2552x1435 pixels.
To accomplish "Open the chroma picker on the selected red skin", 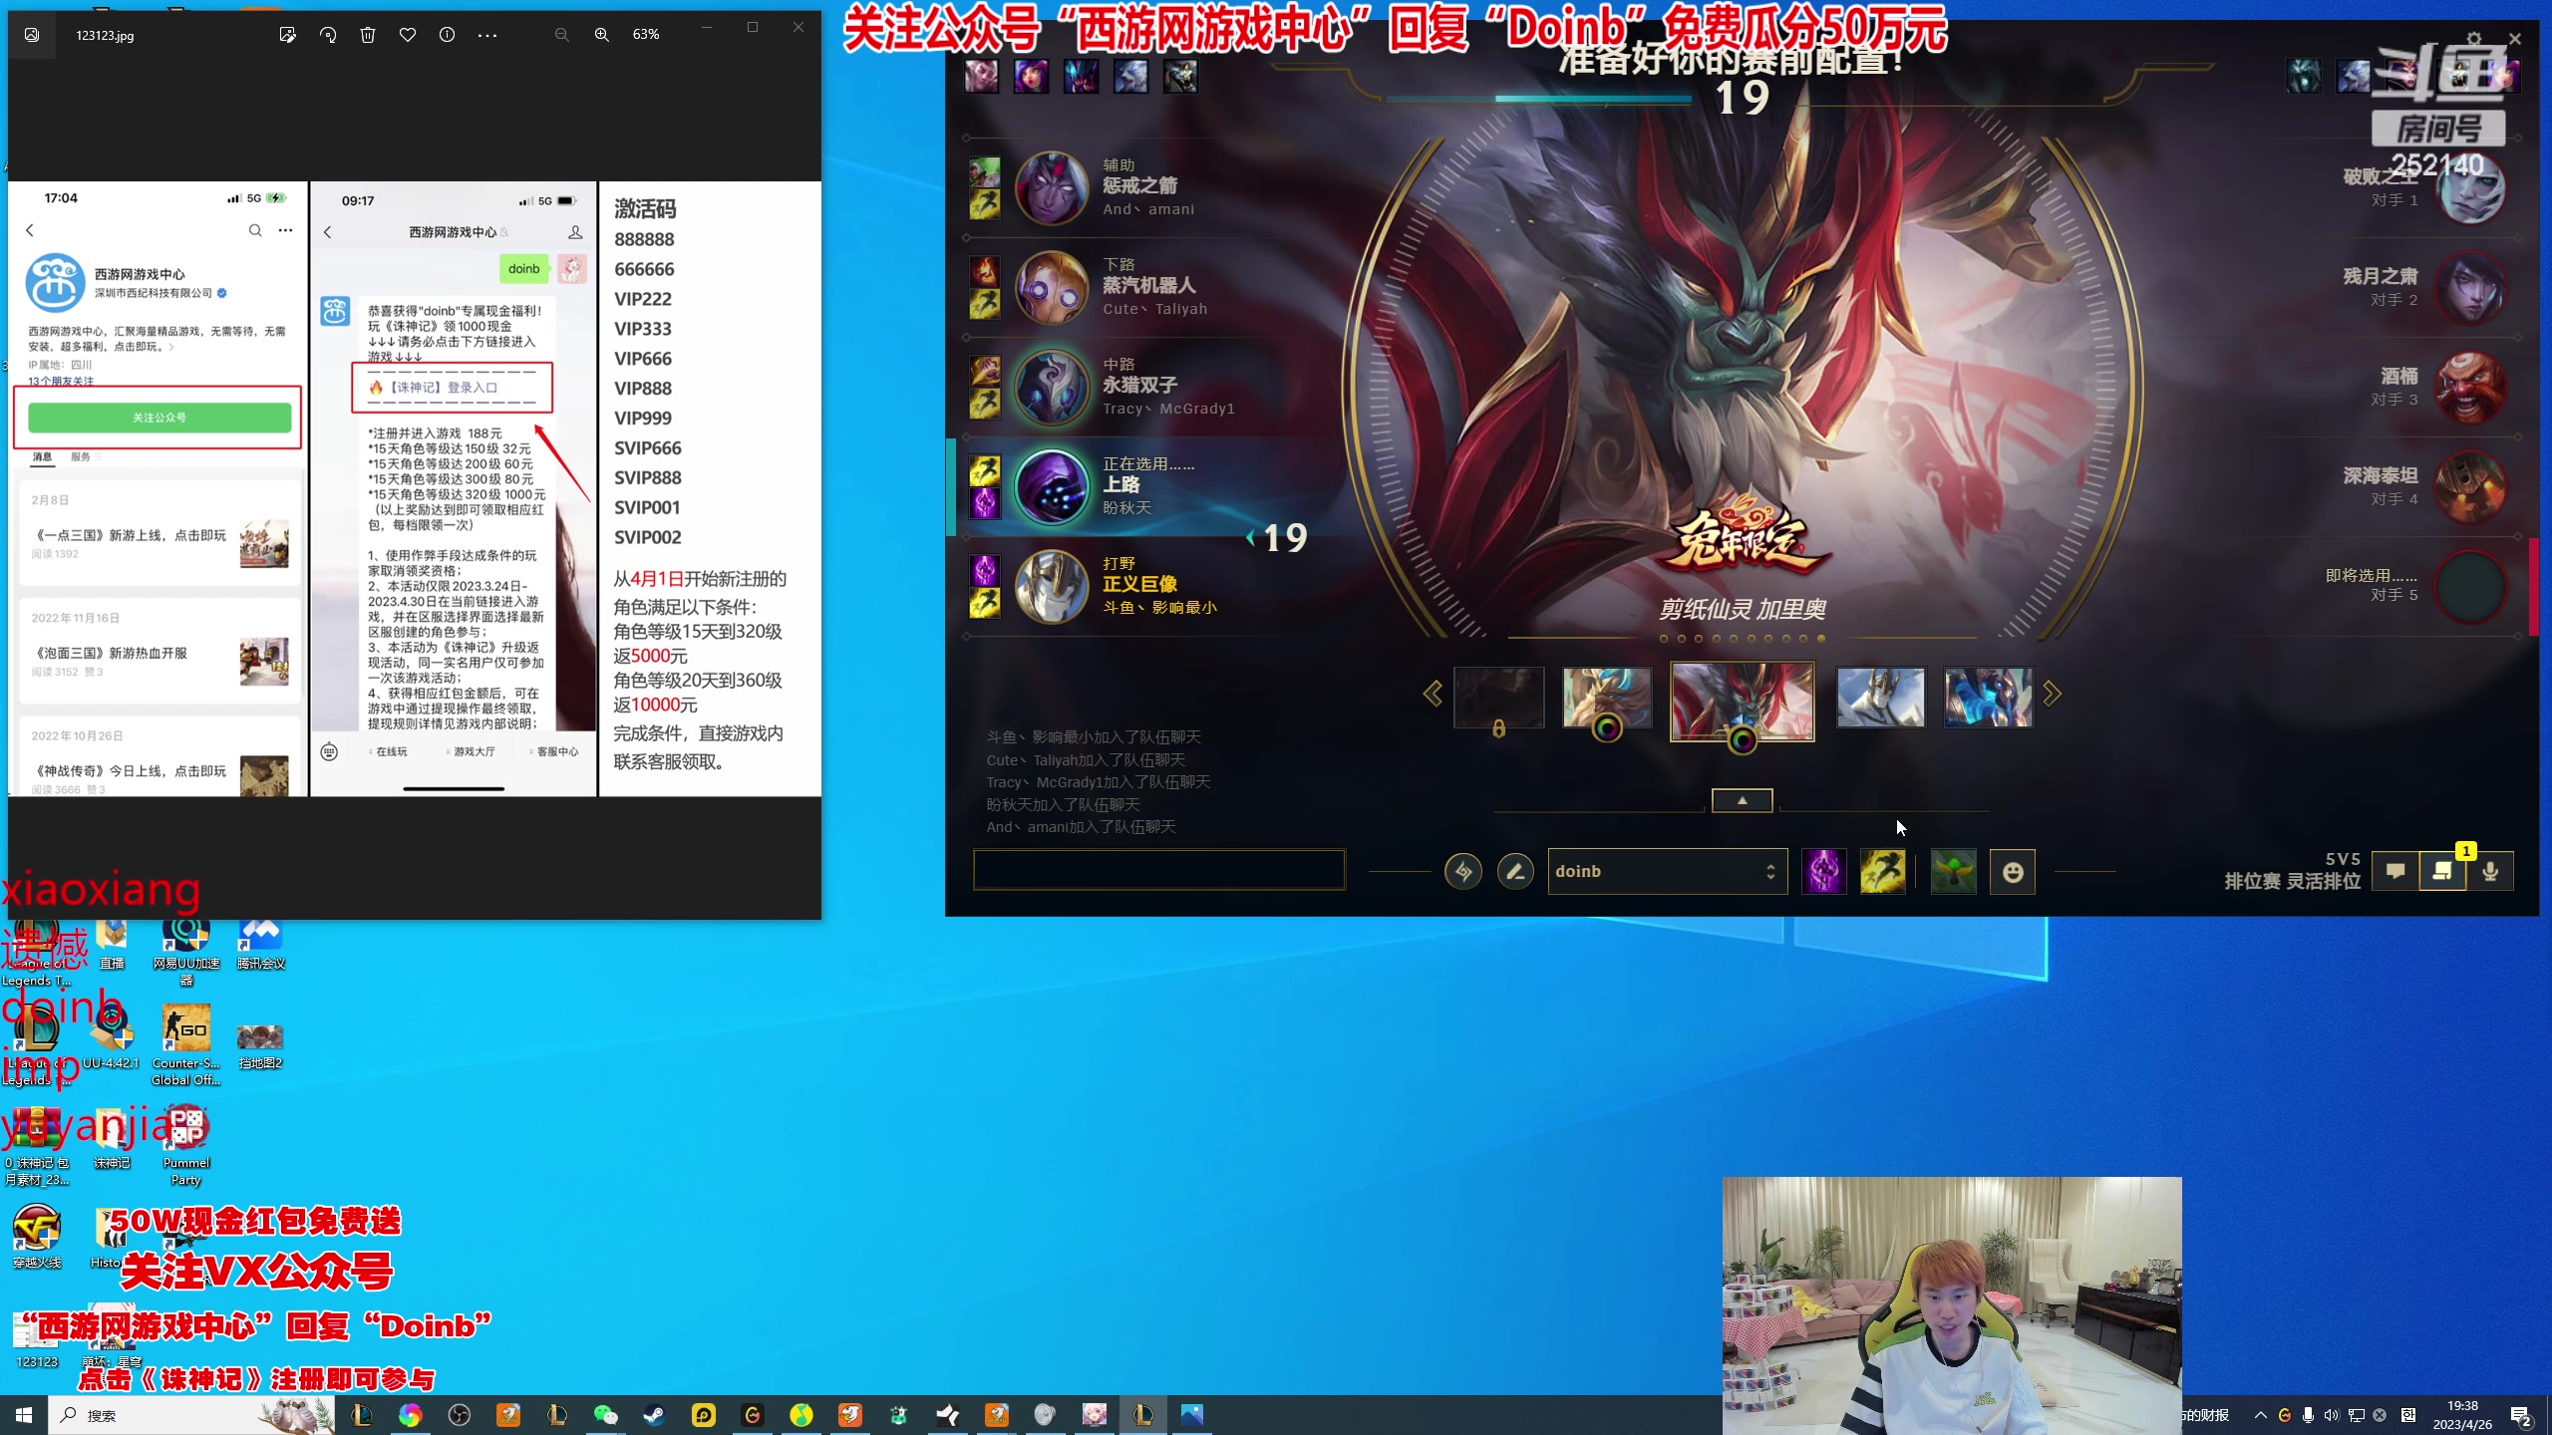I will (x=1742, y=740).
